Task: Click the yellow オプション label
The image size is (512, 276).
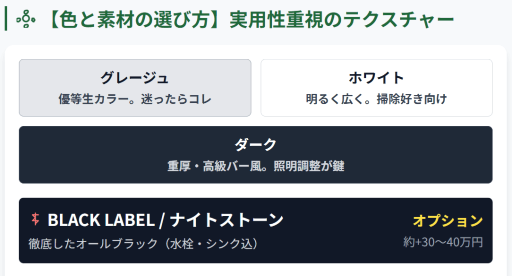Action: pyautogui.click(x=447, y=221)
